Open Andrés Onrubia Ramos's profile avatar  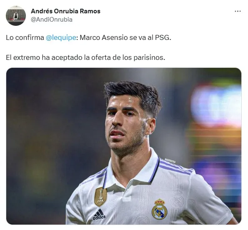click(16, 16)
